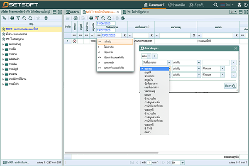Click the ค้นหา search button in dialog
Image resolution: width=249 pixels, height=166 pixels.
click(x=231, y=86)
